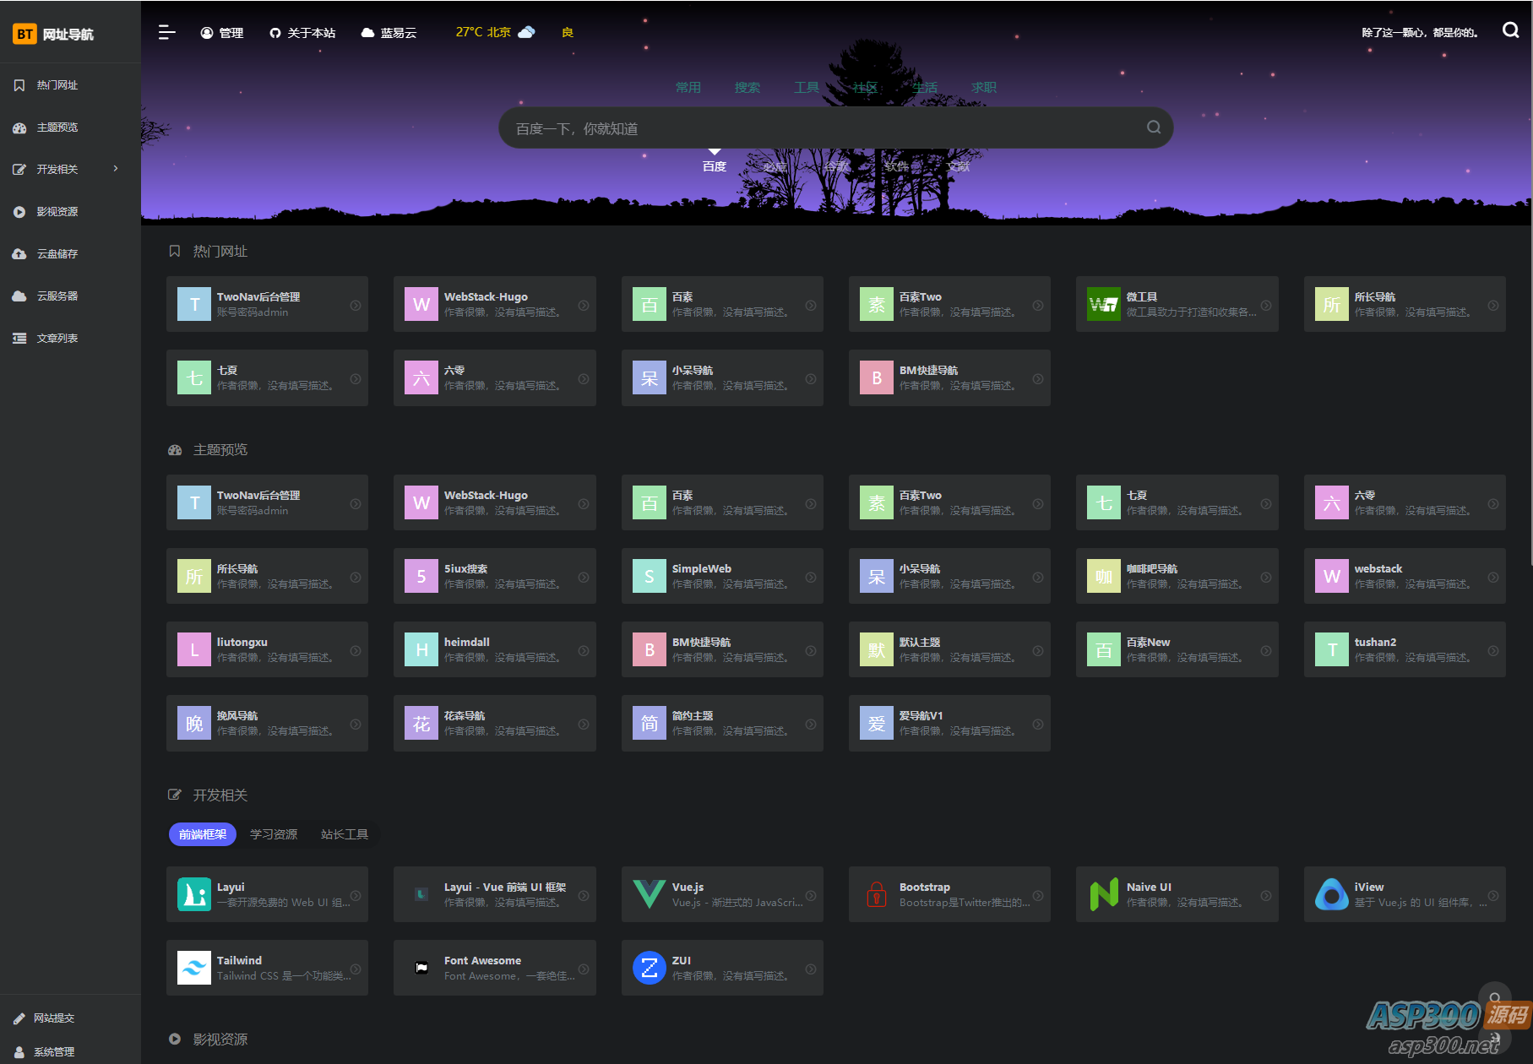Open the 爱导航V1 theme card
Viewport: 1533px width, 1064px height.
click(x=949, y=723)
